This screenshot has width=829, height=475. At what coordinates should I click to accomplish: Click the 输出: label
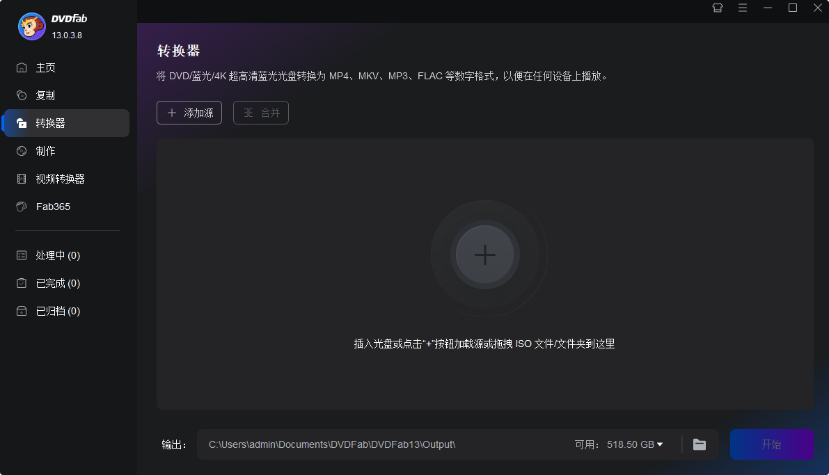click(174, 445)
